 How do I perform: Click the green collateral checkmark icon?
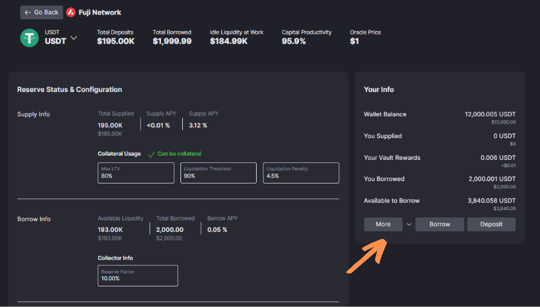(x=151, y=154)
